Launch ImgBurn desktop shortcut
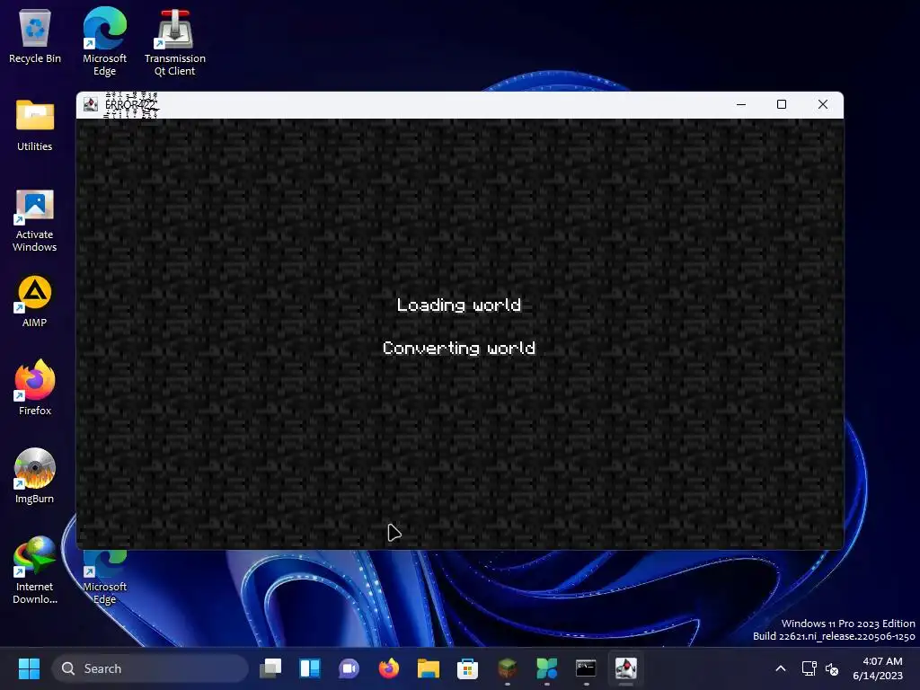The width and height of the screenshot is (920, 690). pyautogui.click(x=35, y=476)
